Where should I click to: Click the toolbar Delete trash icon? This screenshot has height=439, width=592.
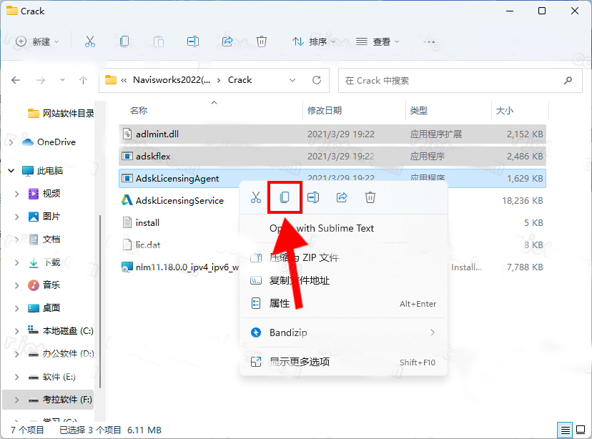tap(262, 41)
